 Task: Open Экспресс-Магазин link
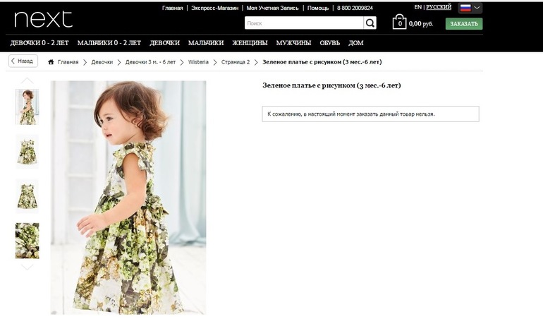[x=214, y=8]
